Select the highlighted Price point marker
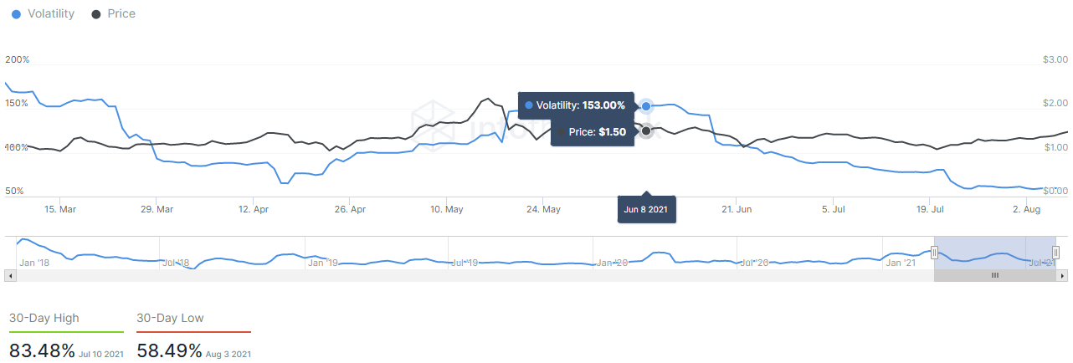This screenshot has width=1073, height=363. point(646,130)
